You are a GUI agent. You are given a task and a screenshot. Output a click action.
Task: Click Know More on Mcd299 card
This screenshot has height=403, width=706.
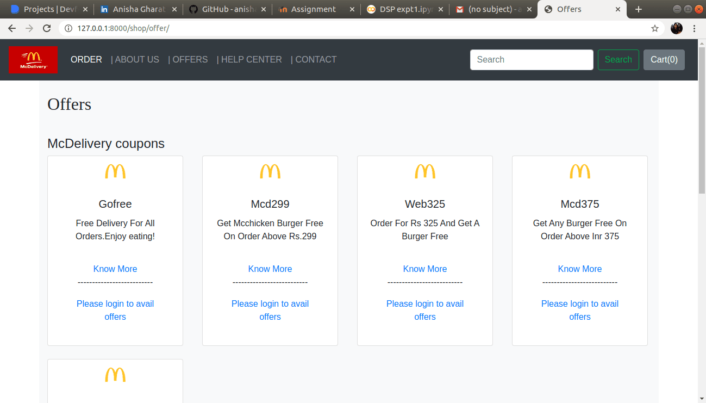coord(270,269)
